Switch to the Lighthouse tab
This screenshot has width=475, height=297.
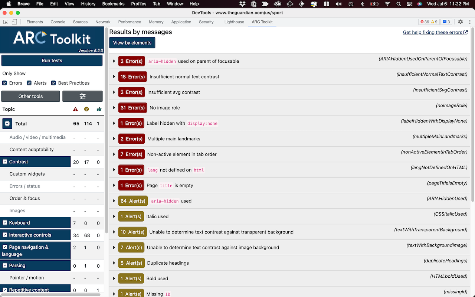[234, 22]
